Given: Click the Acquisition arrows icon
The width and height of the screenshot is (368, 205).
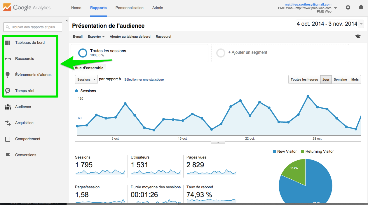Looking at the screenshot, I should tap(8, 123).
